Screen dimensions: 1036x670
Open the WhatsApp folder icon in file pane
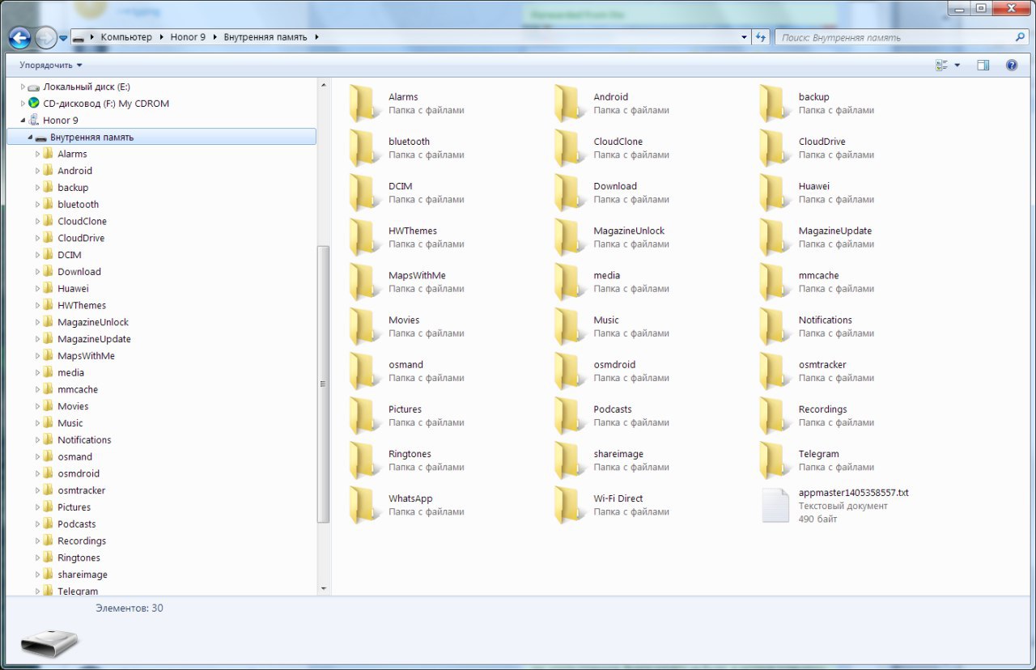[365, 505]
